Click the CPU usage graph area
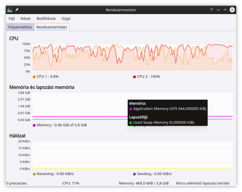 133,57
